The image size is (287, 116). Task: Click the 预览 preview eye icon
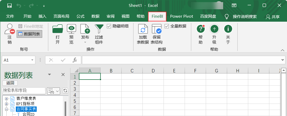[x=71, y=29]
